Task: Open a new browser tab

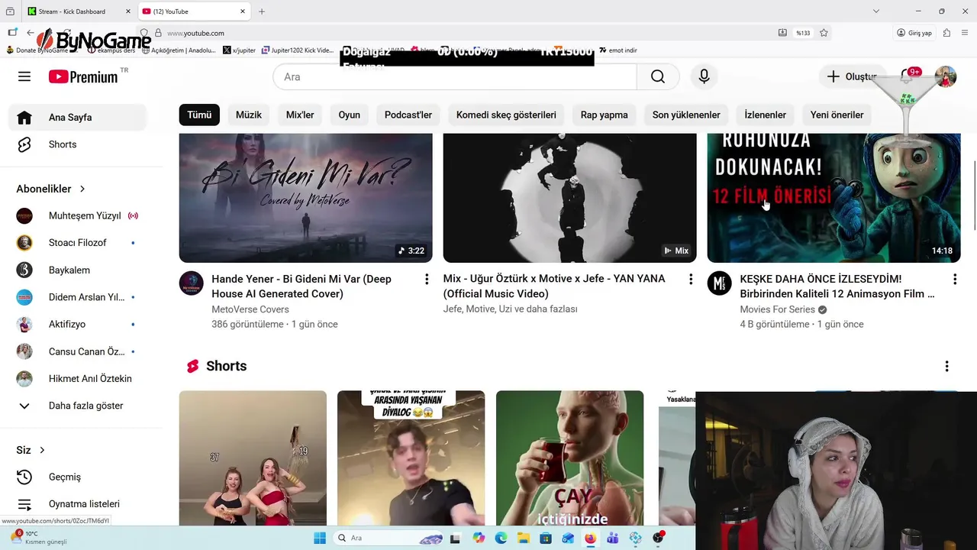Action: 262,11
